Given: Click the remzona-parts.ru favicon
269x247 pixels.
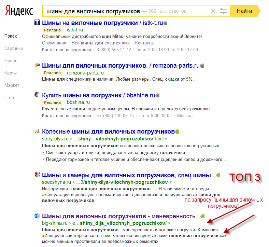Looking at the screenshot, I should [x=37, y=65].
